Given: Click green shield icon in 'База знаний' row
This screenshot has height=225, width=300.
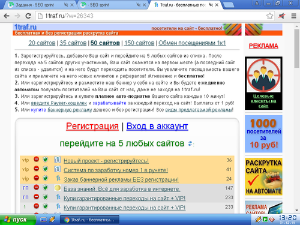Looking at the screenshot, I should [x=46, y=188].
